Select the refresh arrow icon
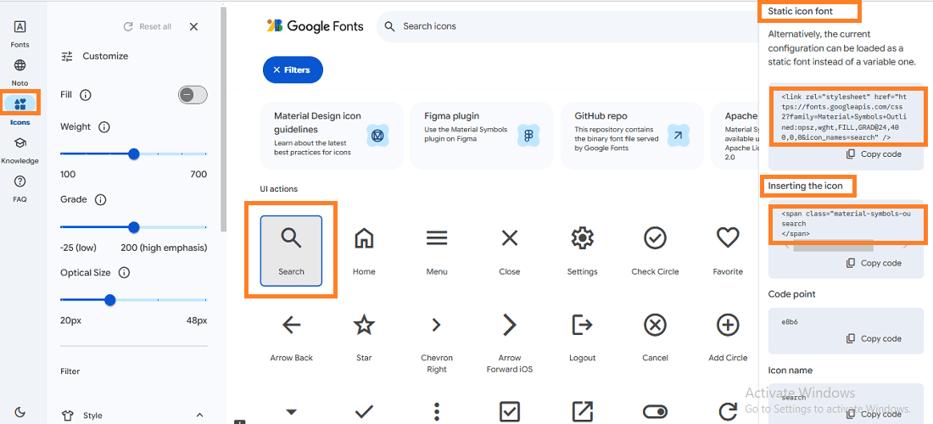933x424 pixels. pyautogui.click(x=728, y=411)
